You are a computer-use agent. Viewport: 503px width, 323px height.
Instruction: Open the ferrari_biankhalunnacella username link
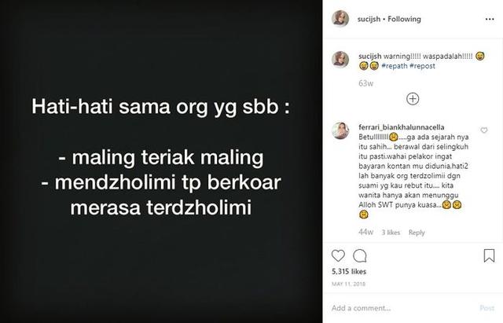click(x=402, y=127)
